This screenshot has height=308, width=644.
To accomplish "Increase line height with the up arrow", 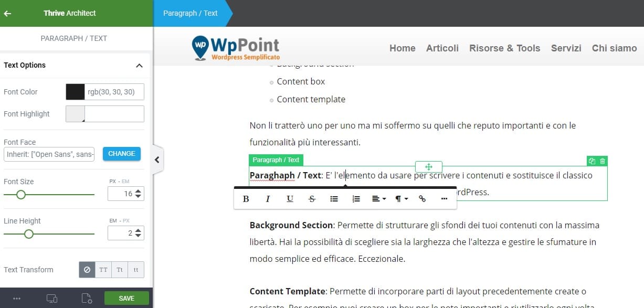I will (138, 230).
